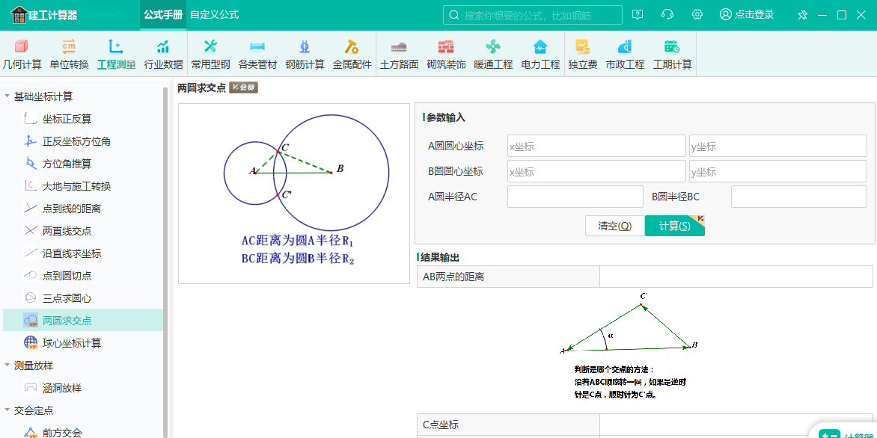The image size is (877, 438).
Task: Open 金属配件 category
Action: [352, 55]
